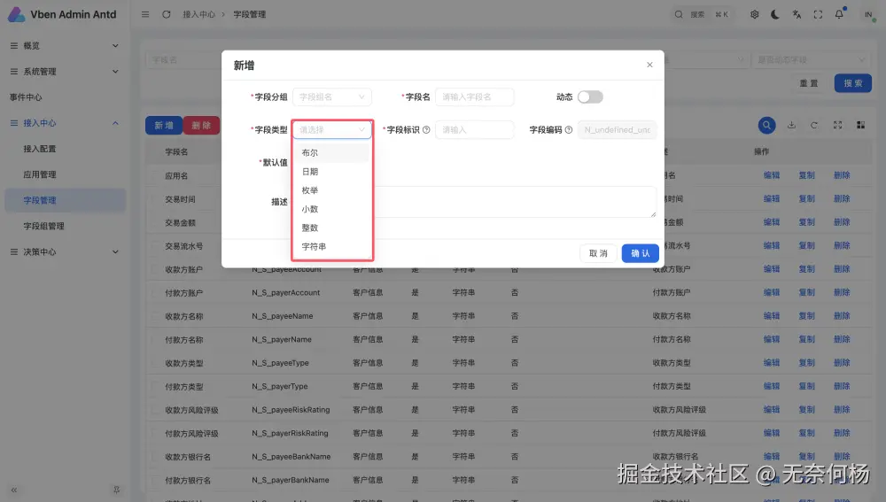Tick checkbox for 收款方风险评级 row
The height and width of the screenshot is (502, 886).
pyautogui.click(x=154, y=410)
